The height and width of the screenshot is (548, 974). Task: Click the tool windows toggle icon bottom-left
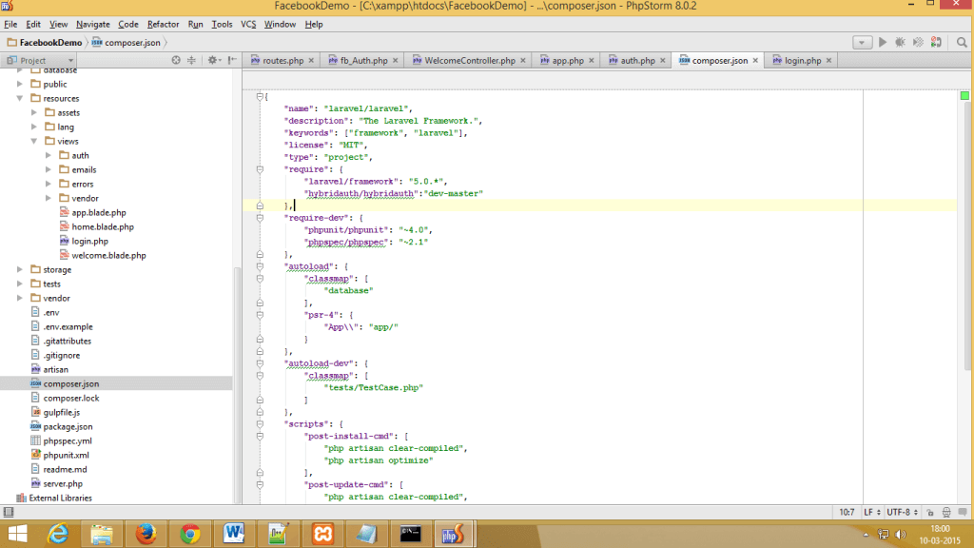(8, 512)
